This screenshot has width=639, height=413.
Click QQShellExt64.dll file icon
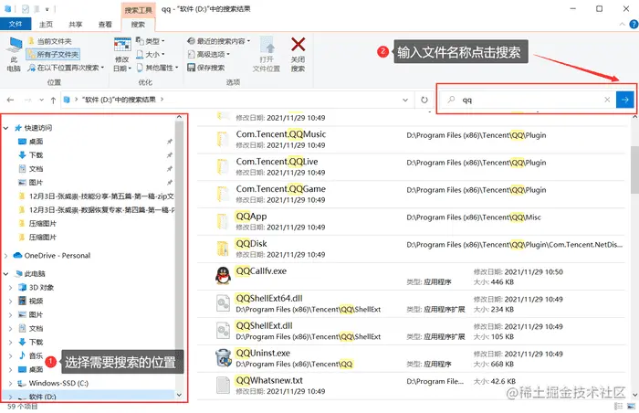(223, 303)
